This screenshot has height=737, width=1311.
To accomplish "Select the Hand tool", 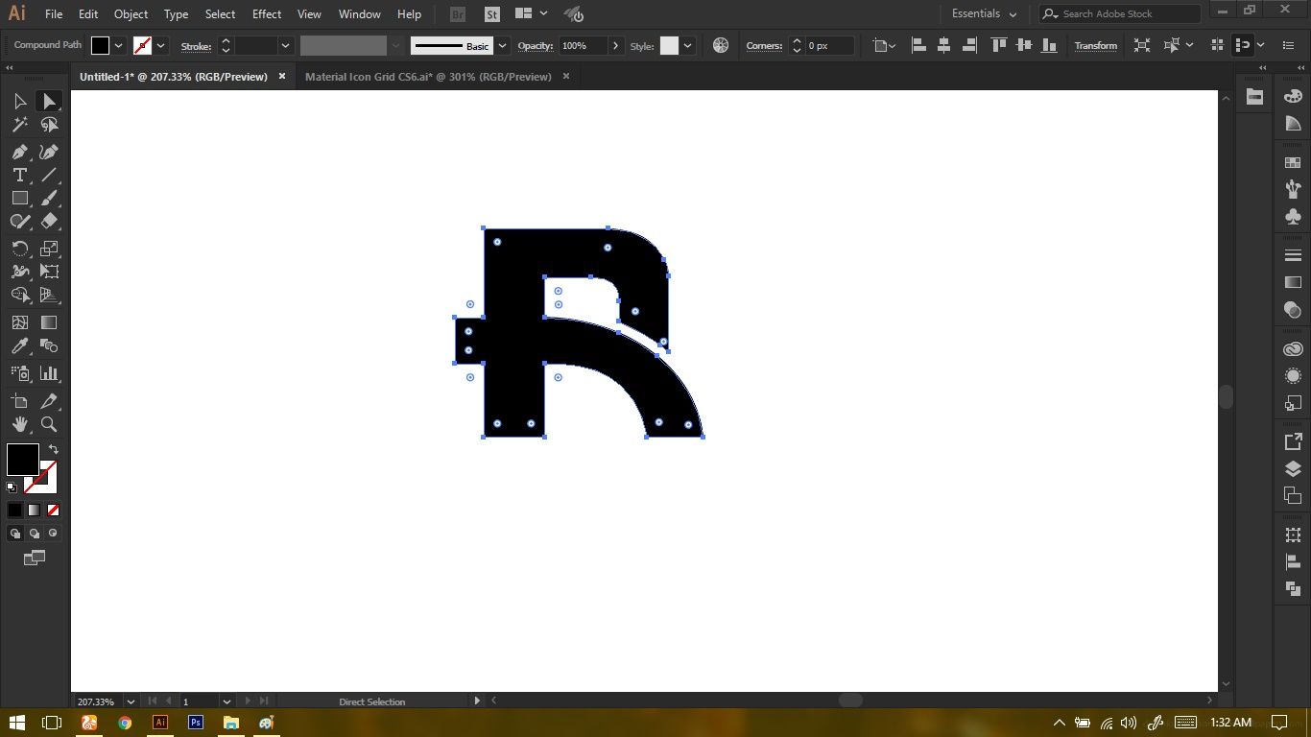I will tap(19, 424).
